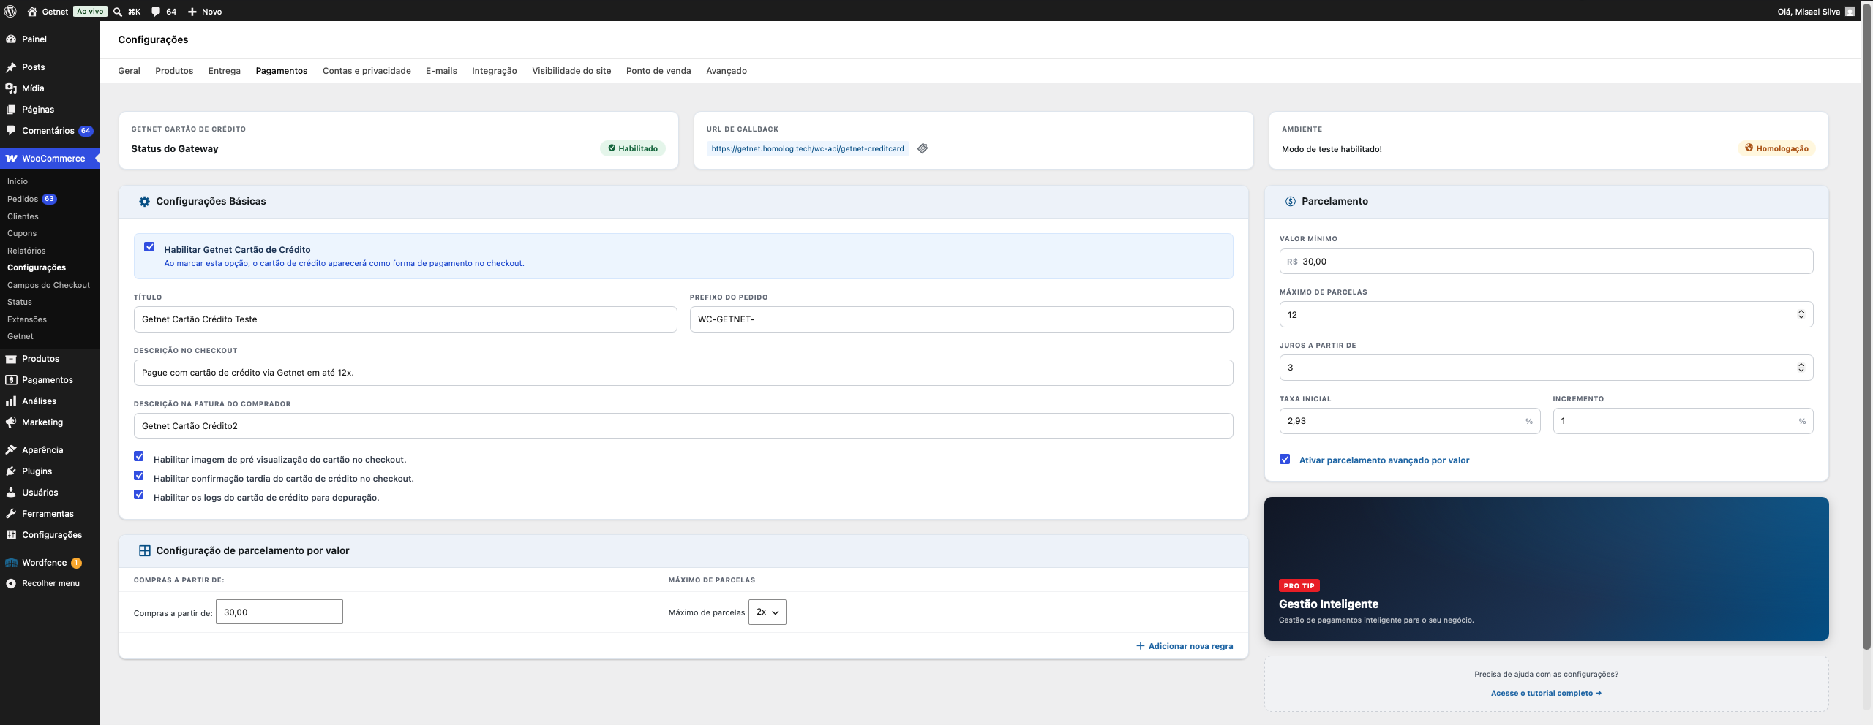
Task: Click the Prefixo do Pedido field
Action: pyautogui.click(x=961, y=319)
